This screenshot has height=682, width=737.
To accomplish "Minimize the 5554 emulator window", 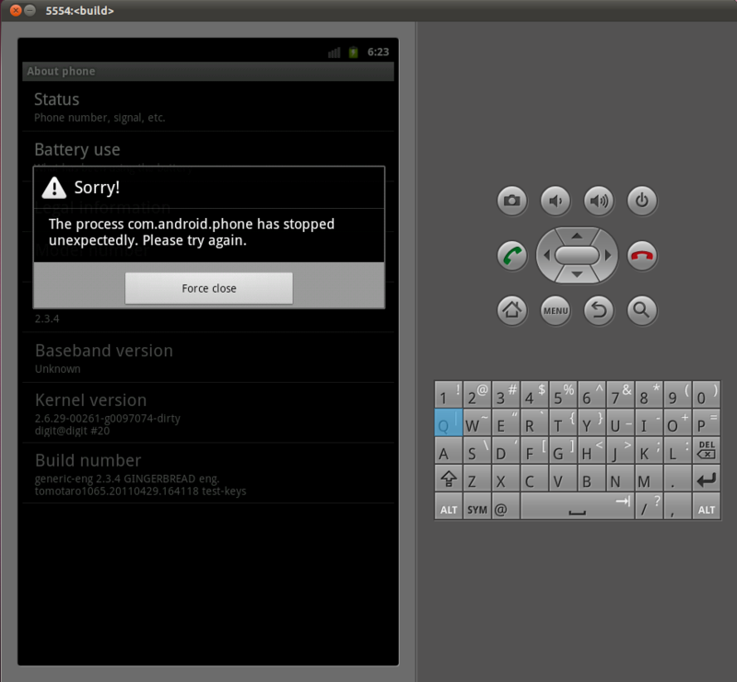I will tap(29, 10).
